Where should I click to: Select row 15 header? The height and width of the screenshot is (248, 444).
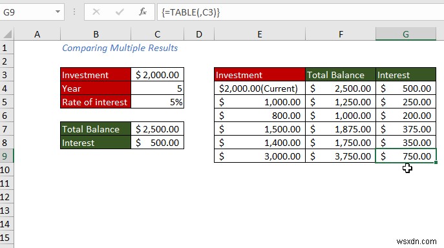tap(6, 238)
